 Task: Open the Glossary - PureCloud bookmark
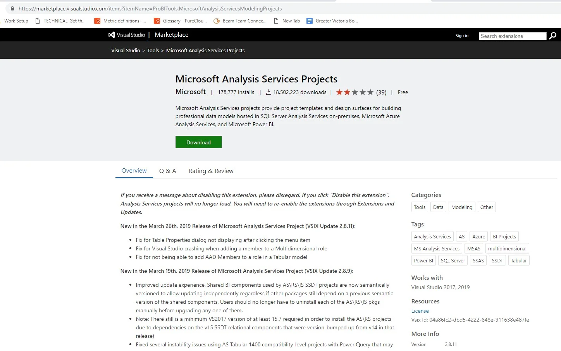coord(180,21)
